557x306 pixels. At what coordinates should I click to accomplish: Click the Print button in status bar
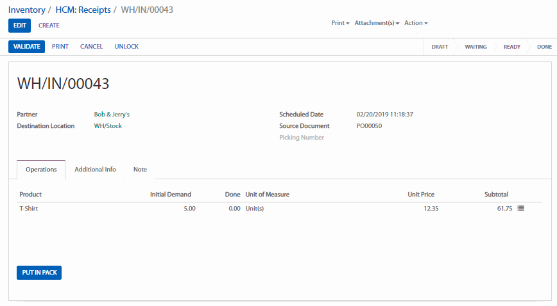click(x=60, y=47)
